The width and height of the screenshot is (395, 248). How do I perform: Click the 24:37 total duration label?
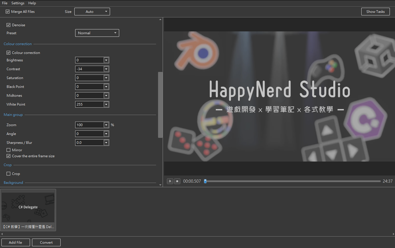[388, 181]
